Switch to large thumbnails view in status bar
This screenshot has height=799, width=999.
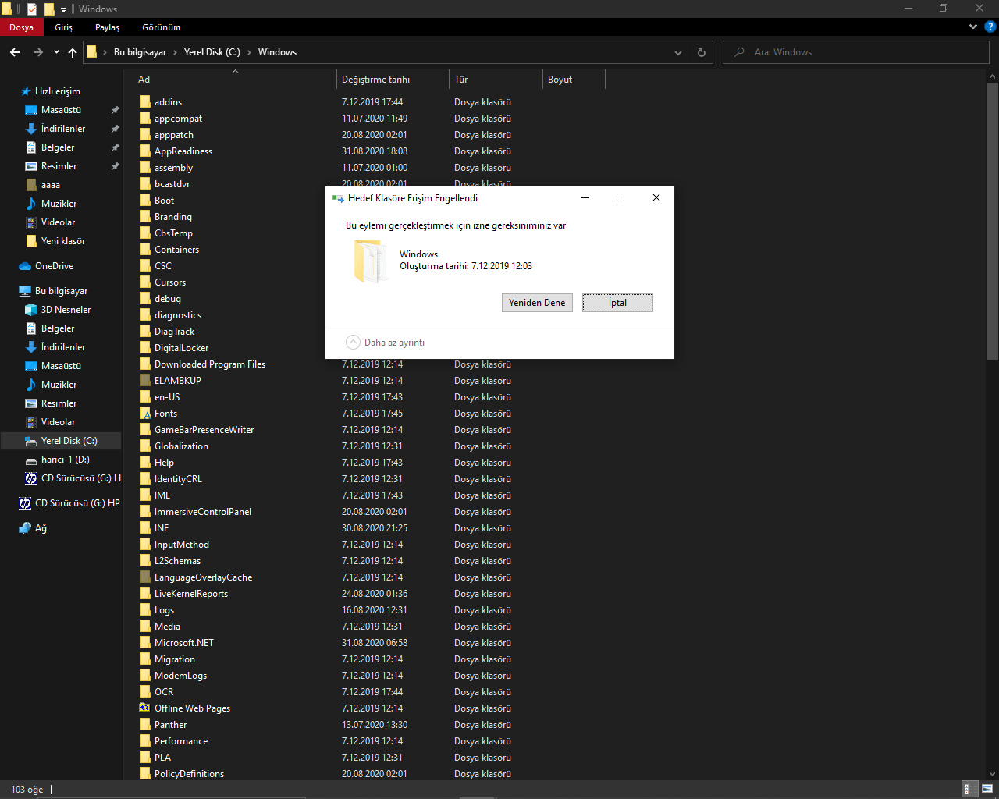coord(987,789)
